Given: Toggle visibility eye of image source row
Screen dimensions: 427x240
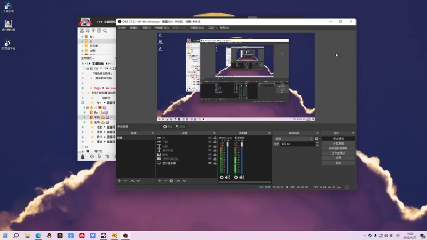Looking at the screenshot, I should click(210, 155).
